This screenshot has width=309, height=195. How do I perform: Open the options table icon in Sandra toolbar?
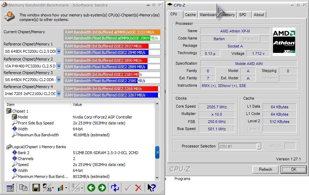(10, 188)
